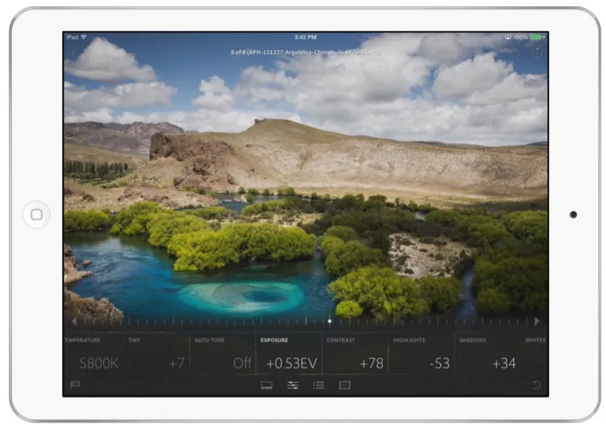Tap the undo arrow icon
The image size is (606, 427).
[x=536, y=385]
